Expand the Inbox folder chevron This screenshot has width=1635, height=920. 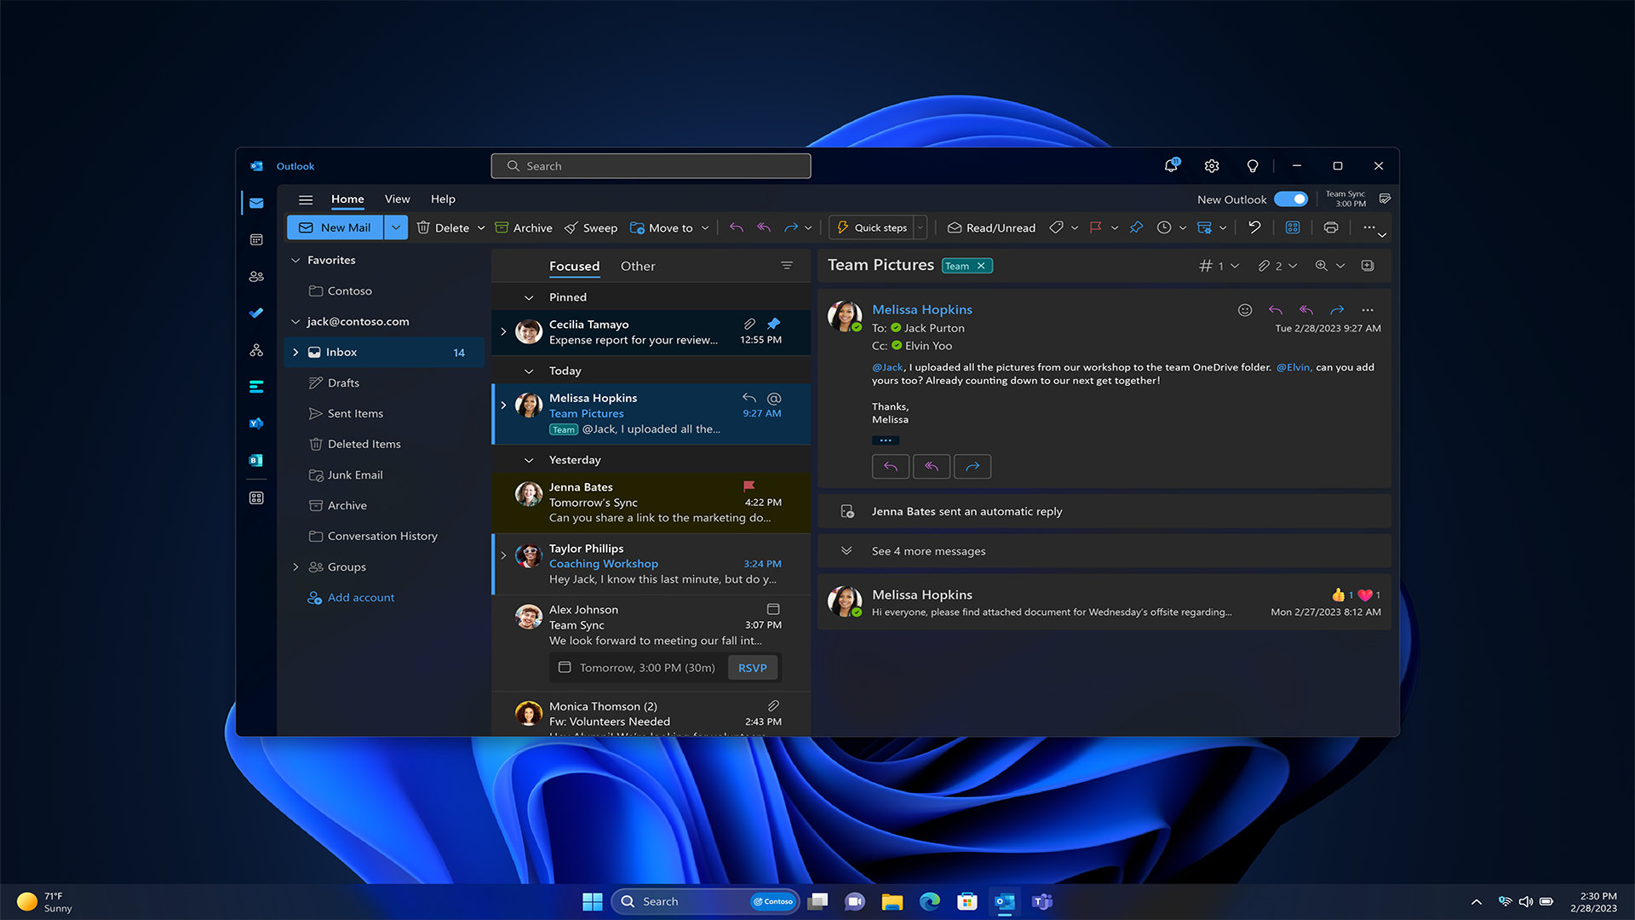tap(295, 353)
